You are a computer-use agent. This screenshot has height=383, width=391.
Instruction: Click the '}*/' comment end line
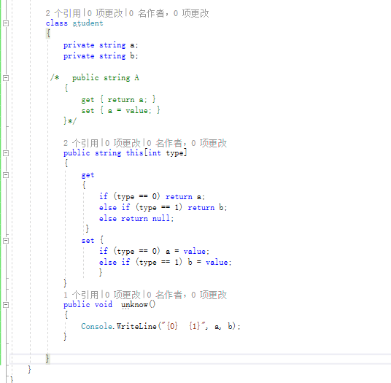[x=70, y=121]
